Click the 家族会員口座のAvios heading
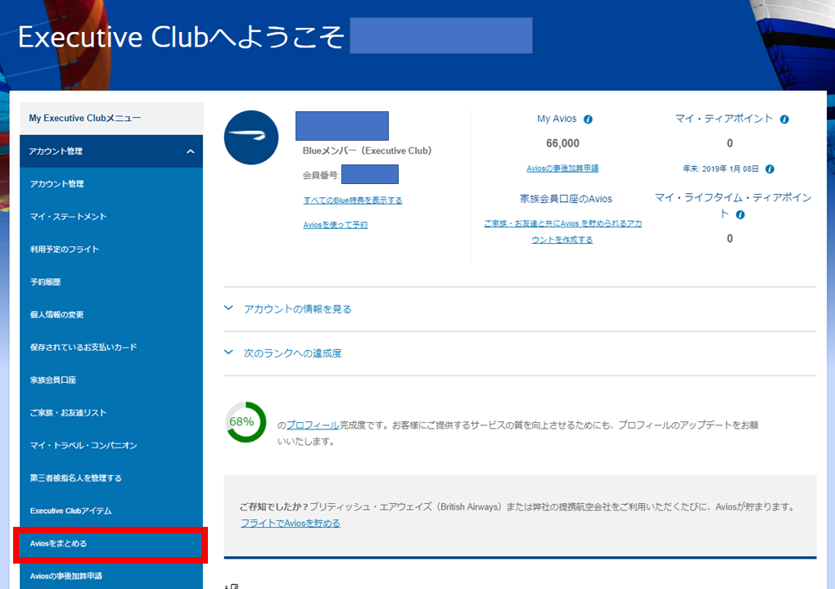The image size is (835, 589). 566,199
